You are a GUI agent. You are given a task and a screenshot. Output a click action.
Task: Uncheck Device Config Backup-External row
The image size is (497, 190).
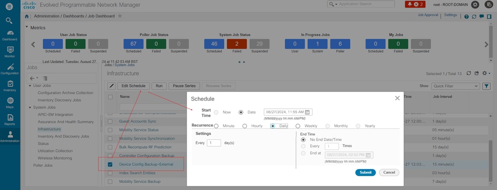pyautogui.click(x=110, y=164)
